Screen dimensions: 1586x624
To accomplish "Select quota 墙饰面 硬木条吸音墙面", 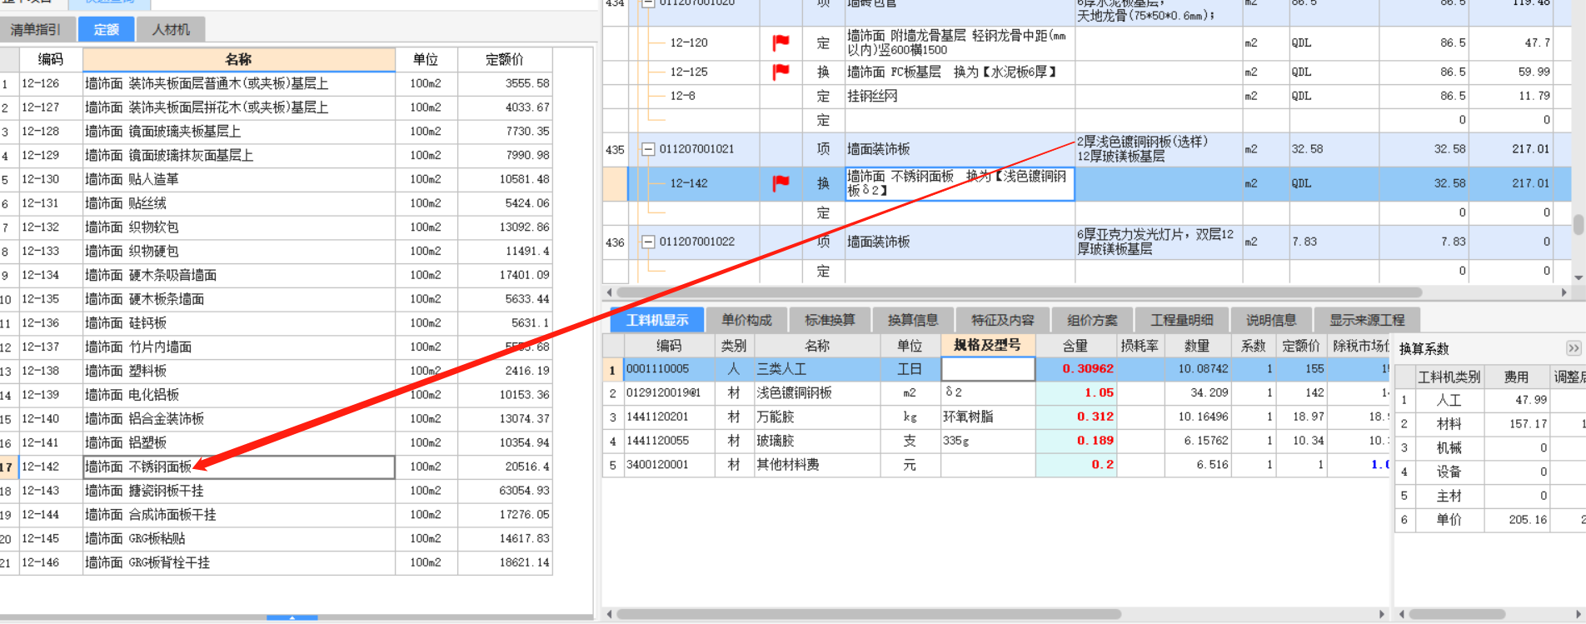I will (x=239, y=275).
